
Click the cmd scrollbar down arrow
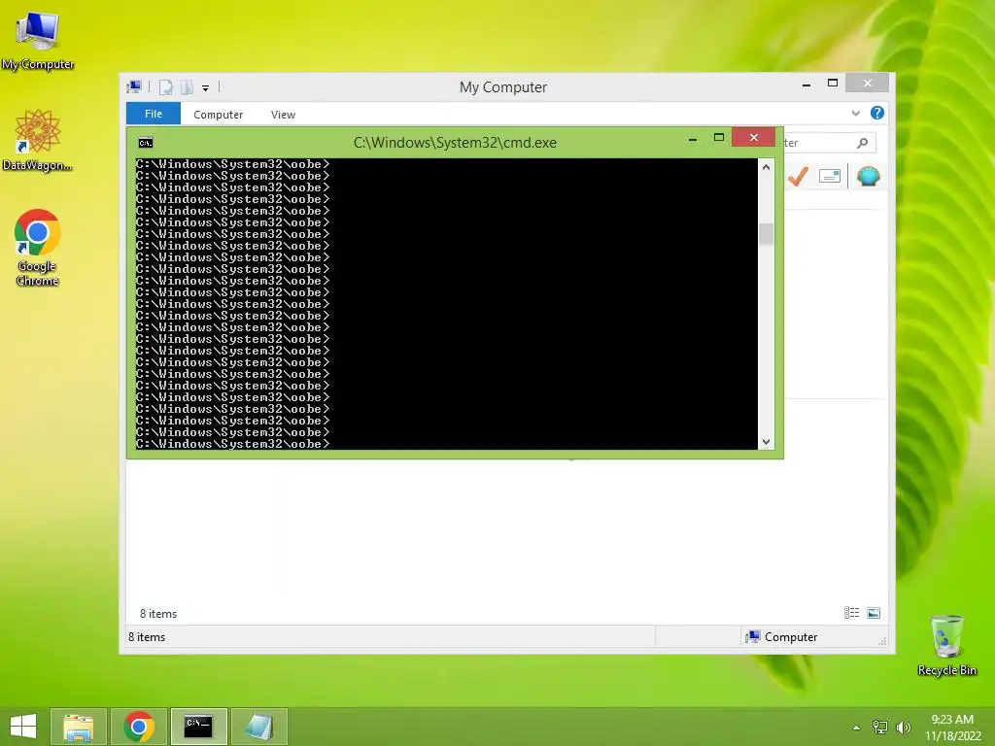click(x=766, y=442)
